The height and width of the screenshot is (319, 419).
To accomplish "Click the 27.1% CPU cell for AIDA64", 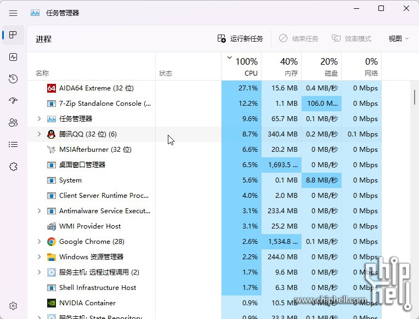I will (x=241, y=88).
